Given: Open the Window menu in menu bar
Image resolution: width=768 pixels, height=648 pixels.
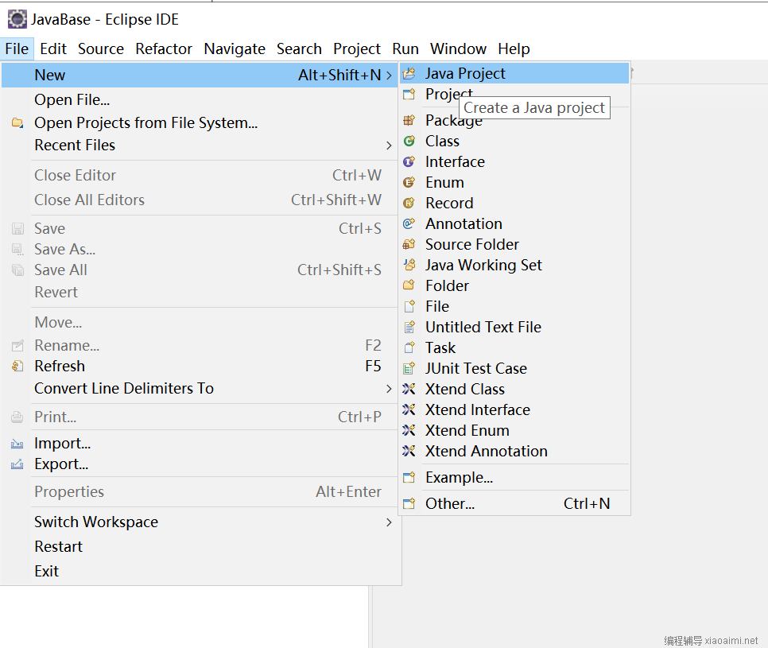Looking at the screenshot, I should (458, 49).
